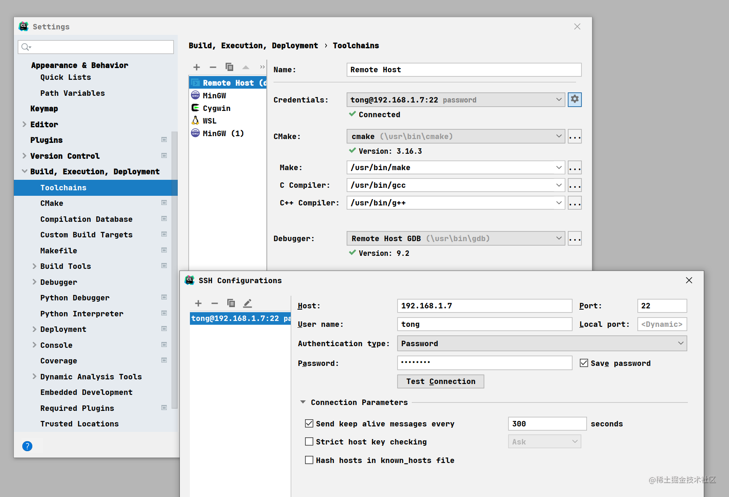Select the Cygwin toolchain
Image resolution: width=729 pixels, height=497 pixels.
point(227,108)
